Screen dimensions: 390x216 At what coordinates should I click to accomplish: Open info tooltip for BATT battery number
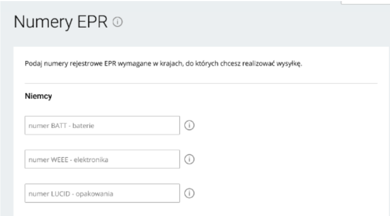189,126
